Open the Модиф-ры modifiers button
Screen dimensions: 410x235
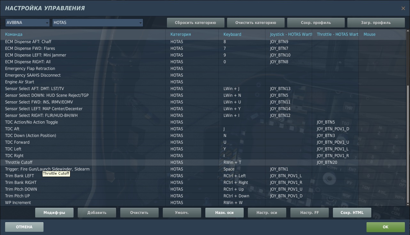click(54, 213)
